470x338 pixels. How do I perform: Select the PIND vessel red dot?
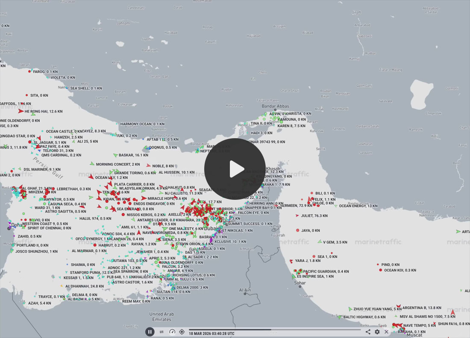pyautogui.click(x=378, y=264)
